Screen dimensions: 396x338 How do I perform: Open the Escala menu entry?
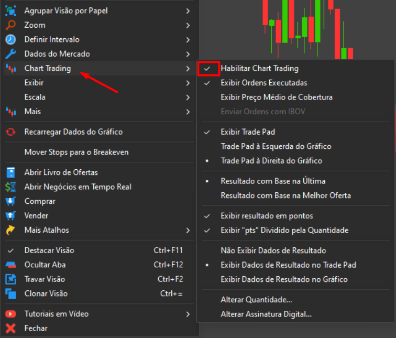click(100, 97)
